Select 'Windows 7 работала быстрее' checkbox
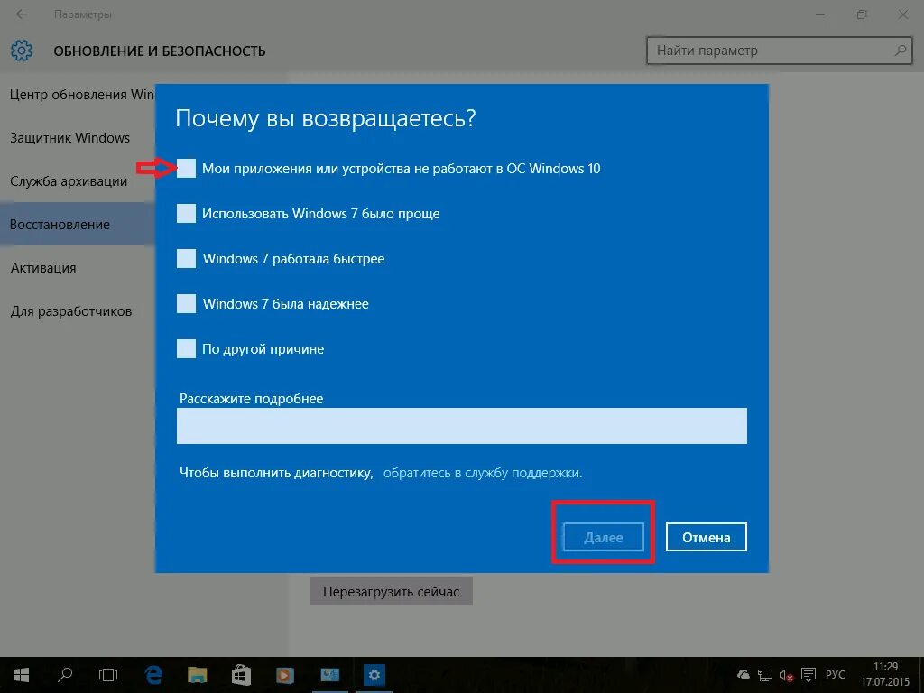 coord(186,259)
